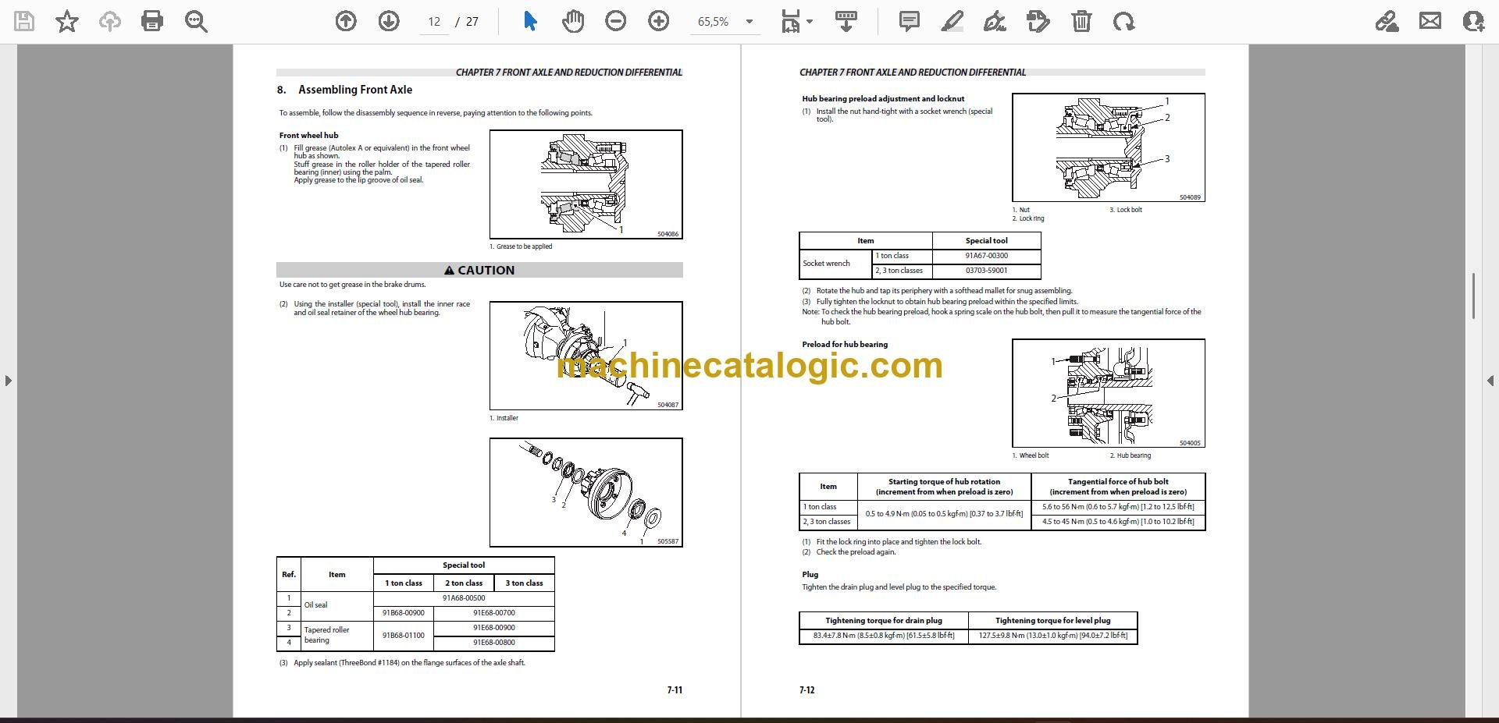Screen dimensions: 1499x723
Task: Click the exploded hub diagram 505587
Action: click(x=586, y=492)
